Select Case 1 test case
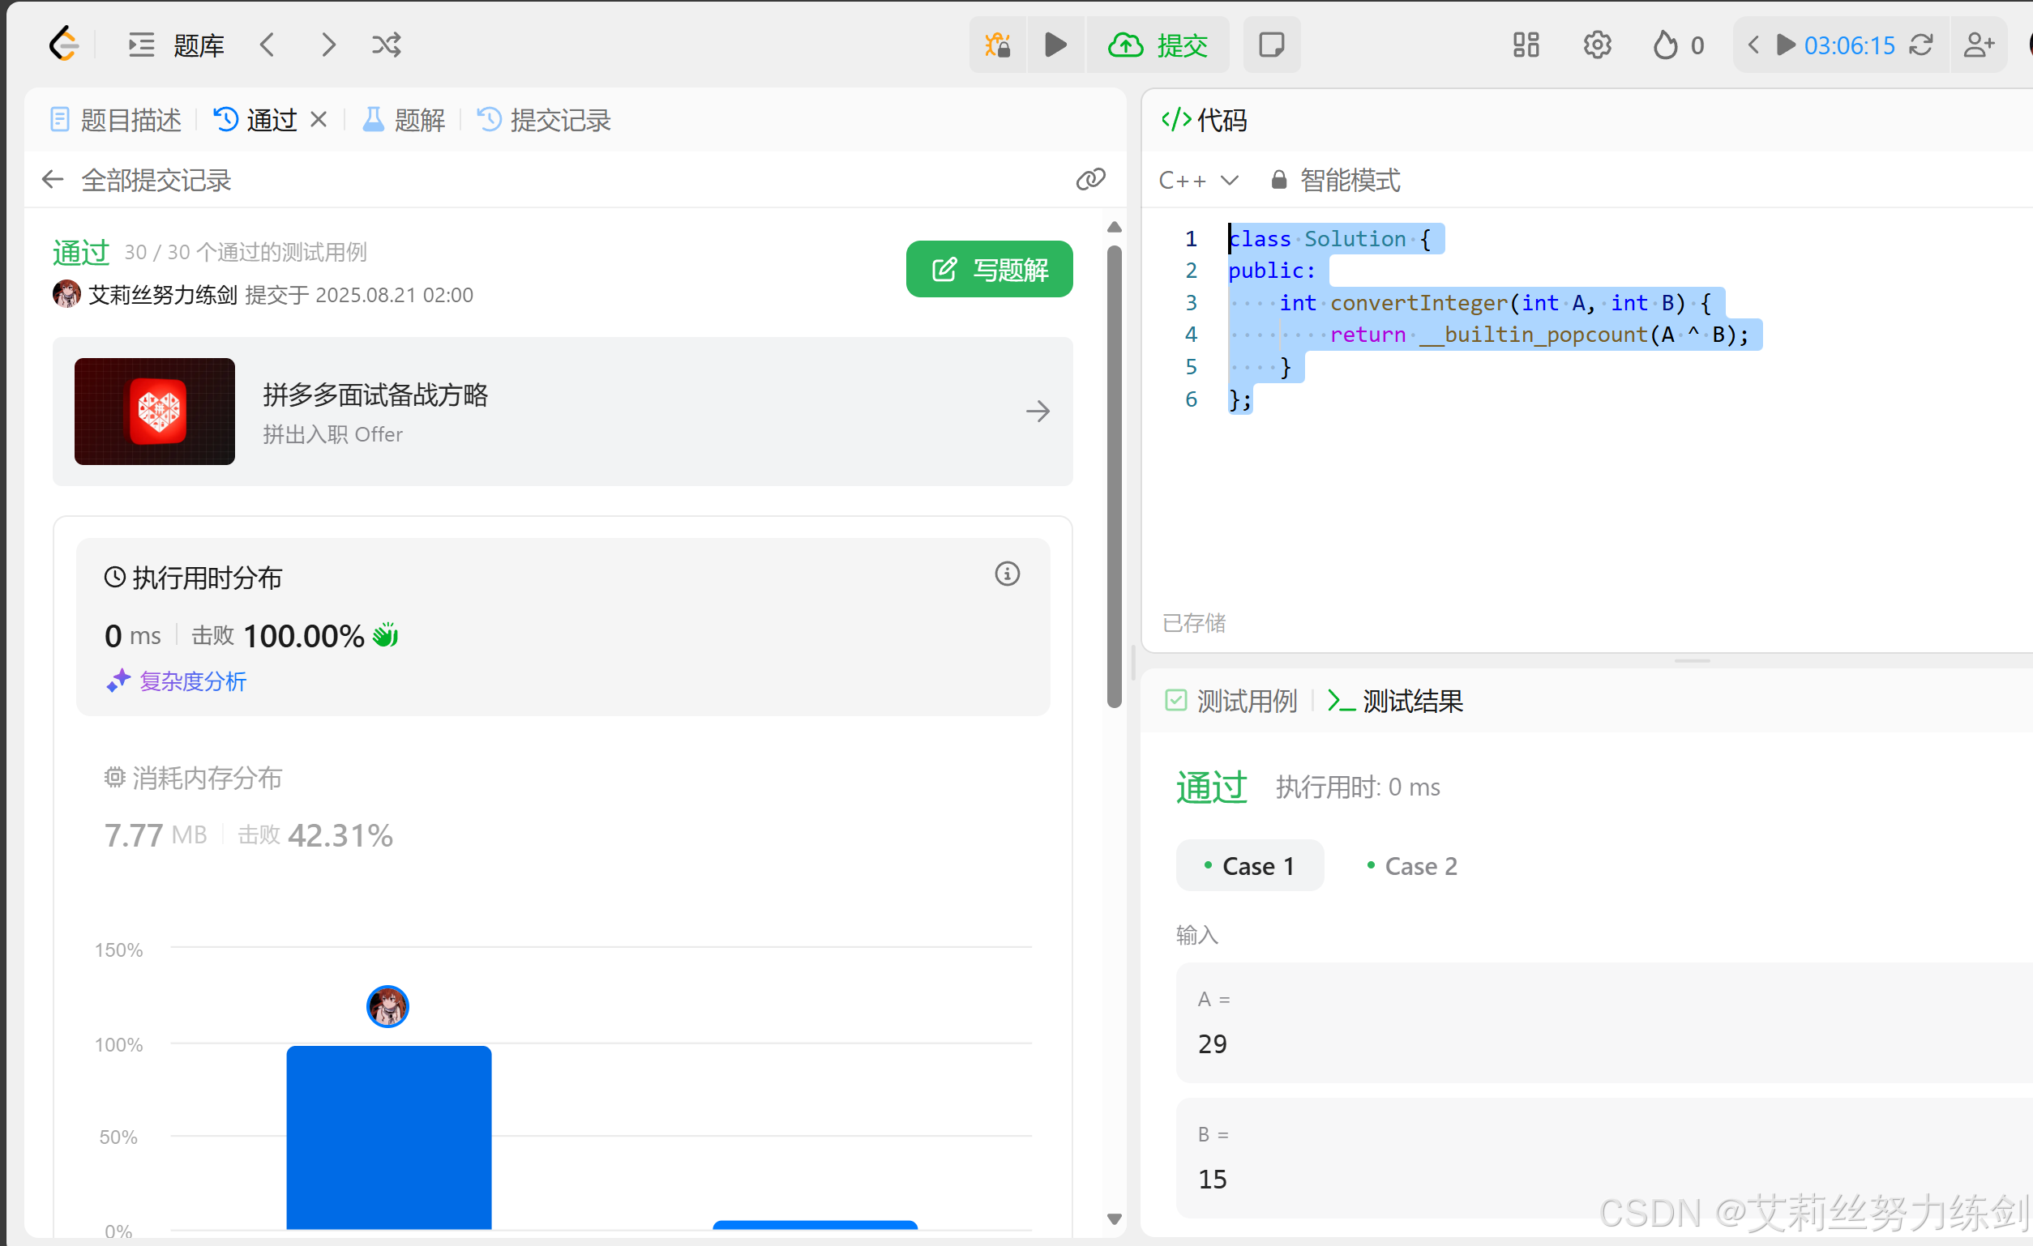2033x1246 pixels. [x=1249, y=866]
